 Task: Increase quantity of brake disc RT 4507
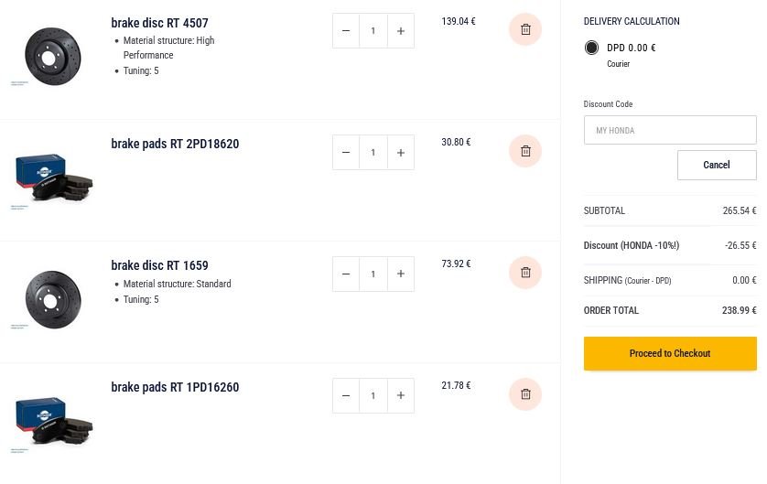(401, 31)
